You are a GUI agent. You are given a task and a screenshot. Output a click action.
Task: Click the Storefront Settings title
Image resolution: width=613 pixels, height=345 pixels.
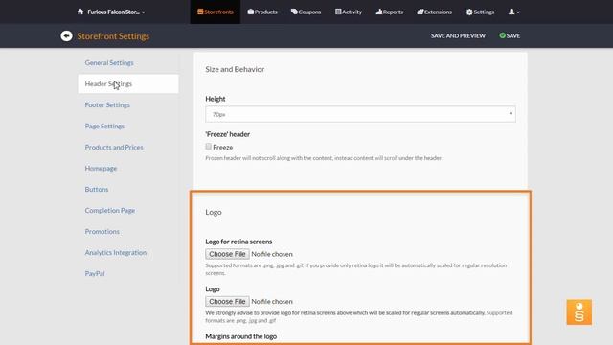pyautogui.click(x=113, y=36)
